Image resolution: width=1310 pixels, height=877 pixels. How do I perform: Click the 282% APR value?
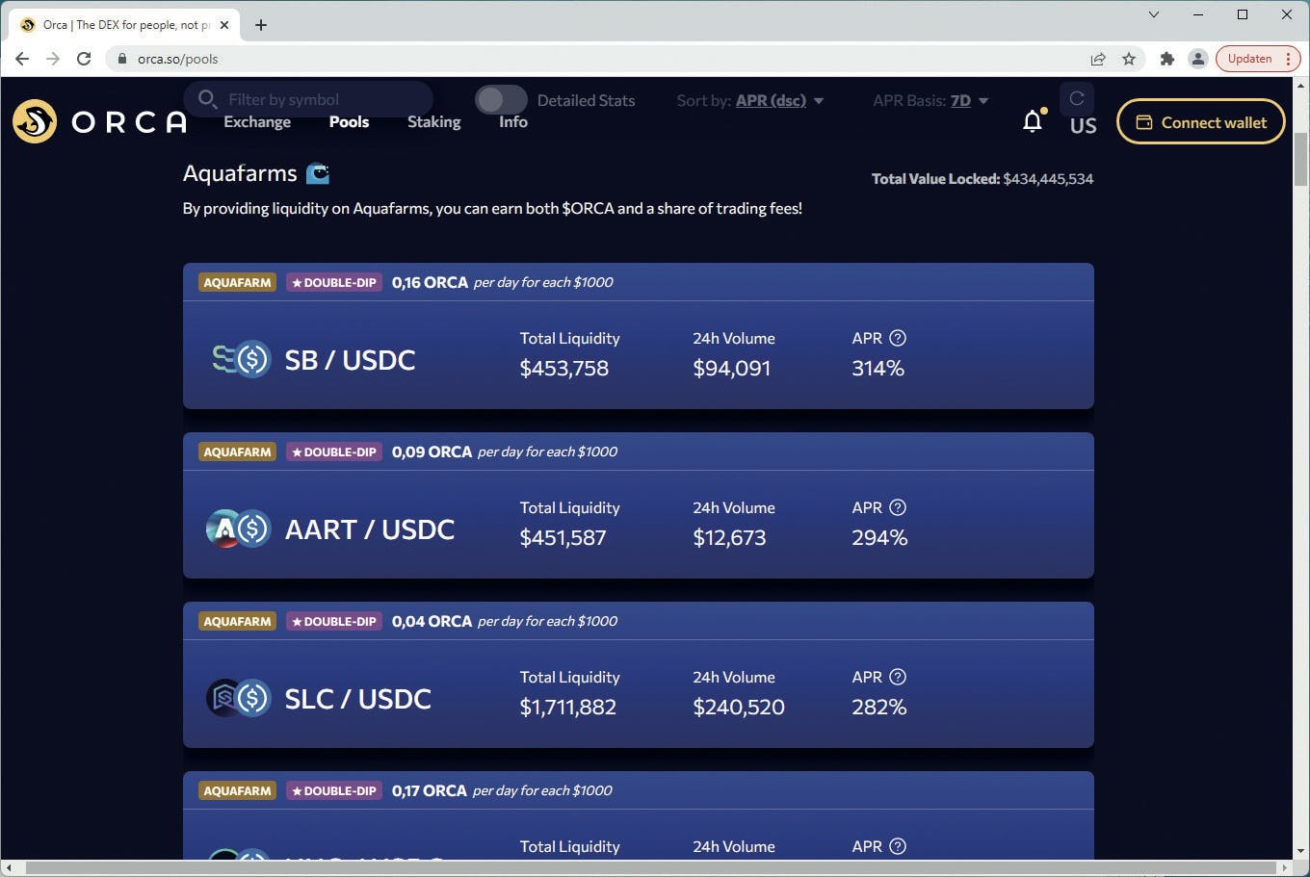tap(879, 707)
